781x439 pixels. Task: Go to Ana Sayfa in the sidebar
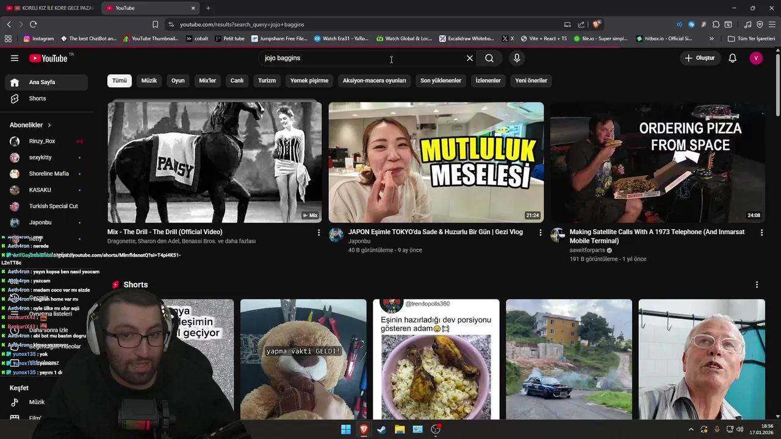(x=46, y=82)
